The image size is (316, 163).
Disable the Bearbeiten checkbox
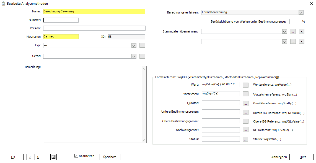coord(76,156)
